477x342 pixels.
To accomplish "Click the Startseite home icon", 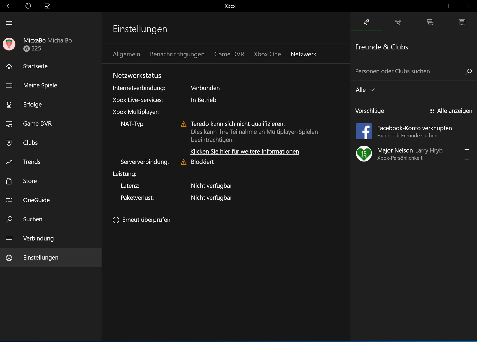I will [9, 66].
